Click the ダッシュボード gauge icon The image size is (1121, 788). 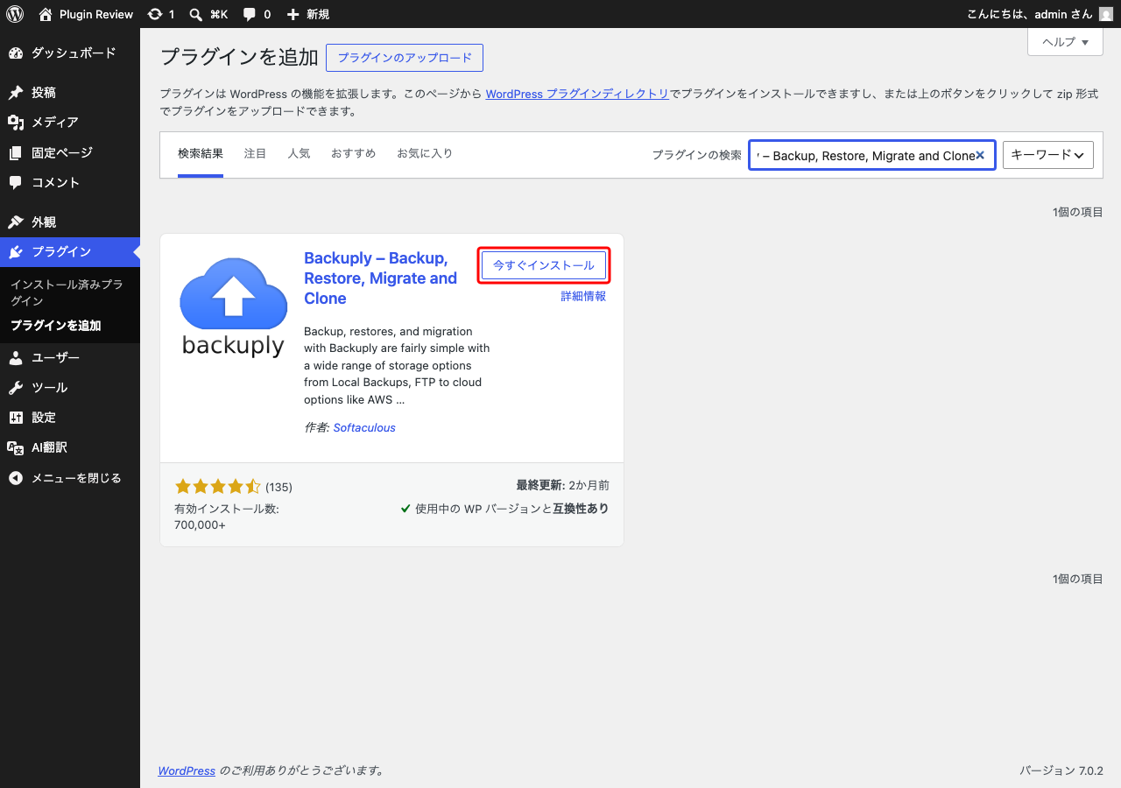pyautogui.click(x=16, y=53)
